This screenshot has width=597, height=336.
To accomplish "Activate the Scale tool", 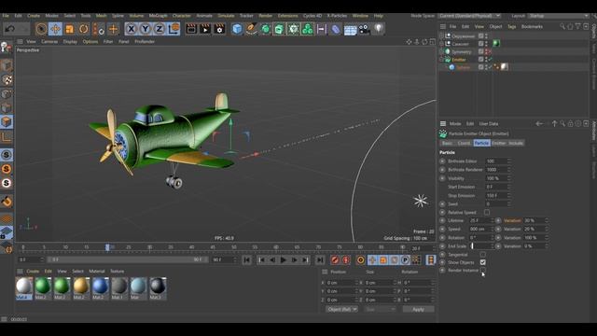I will [x=69, y=29].
